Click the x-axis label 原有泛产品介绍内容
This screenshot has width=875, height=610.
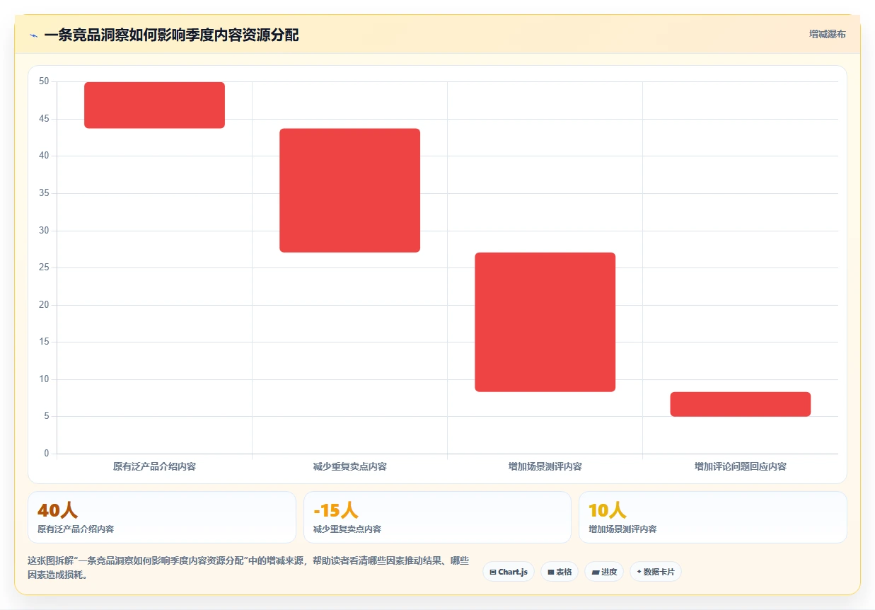[154, 467]
